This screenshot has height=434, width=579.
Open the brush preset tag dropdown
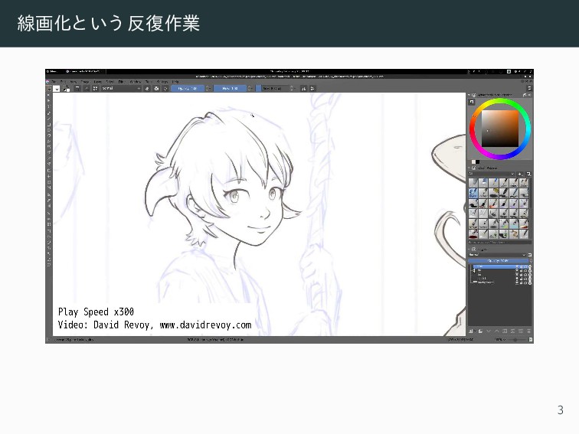[x=492, y=174]
